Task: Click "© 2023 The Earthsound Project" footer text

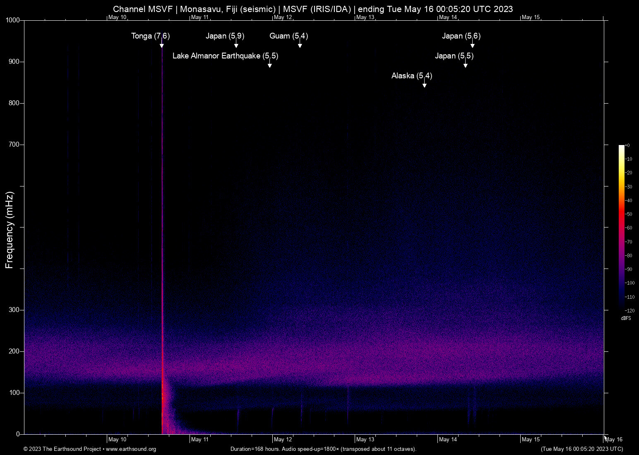Action: coord(62,449)
